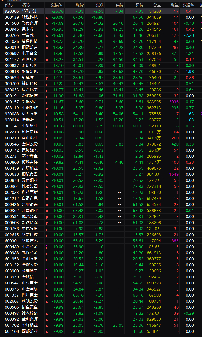The width and height of the screenshot is (202, 337).
Task: Click the R marker beside 南山铝业
Action: coord(47,139)
